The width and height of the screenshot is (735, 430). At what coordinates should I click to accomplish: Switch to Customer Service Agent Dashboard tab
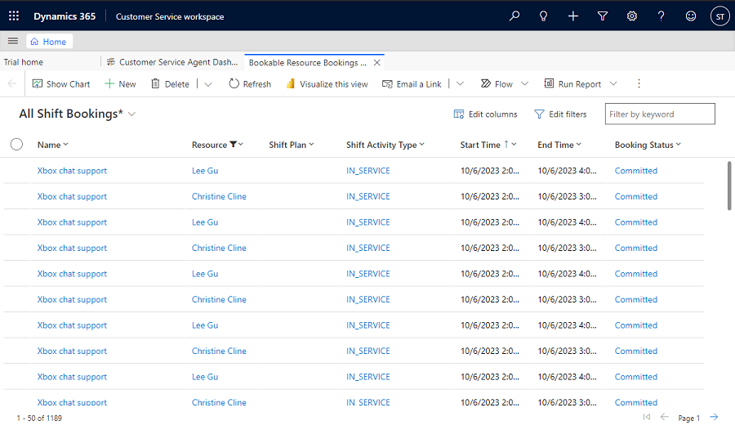(172, 62)
